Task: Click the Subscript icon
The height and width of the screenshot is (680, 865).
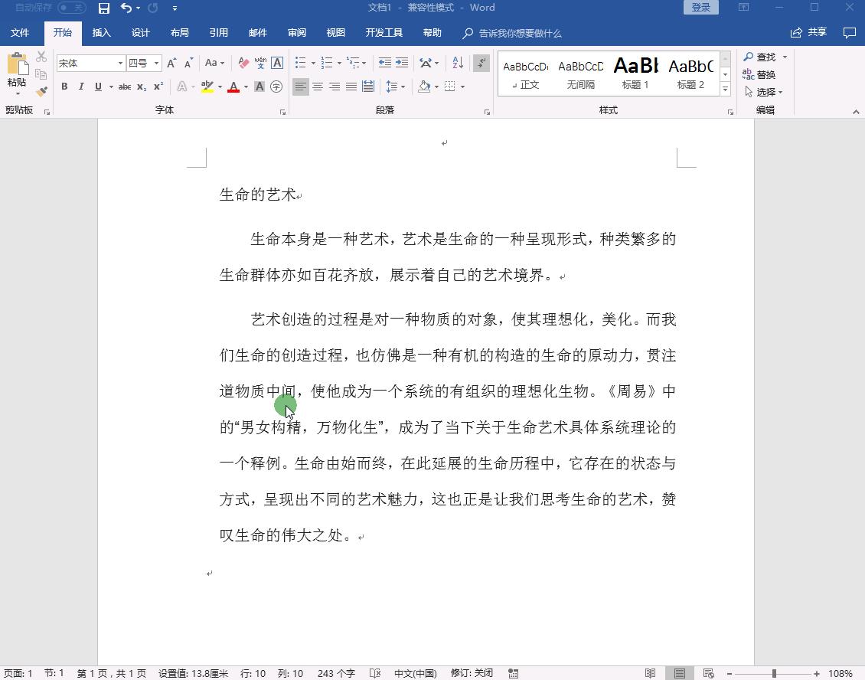Action: (x=140, y=87)
